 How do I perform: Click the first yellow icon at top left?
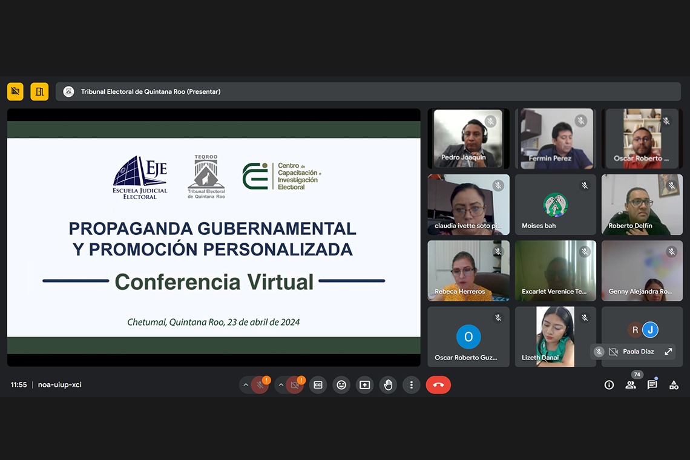[15, 91]
